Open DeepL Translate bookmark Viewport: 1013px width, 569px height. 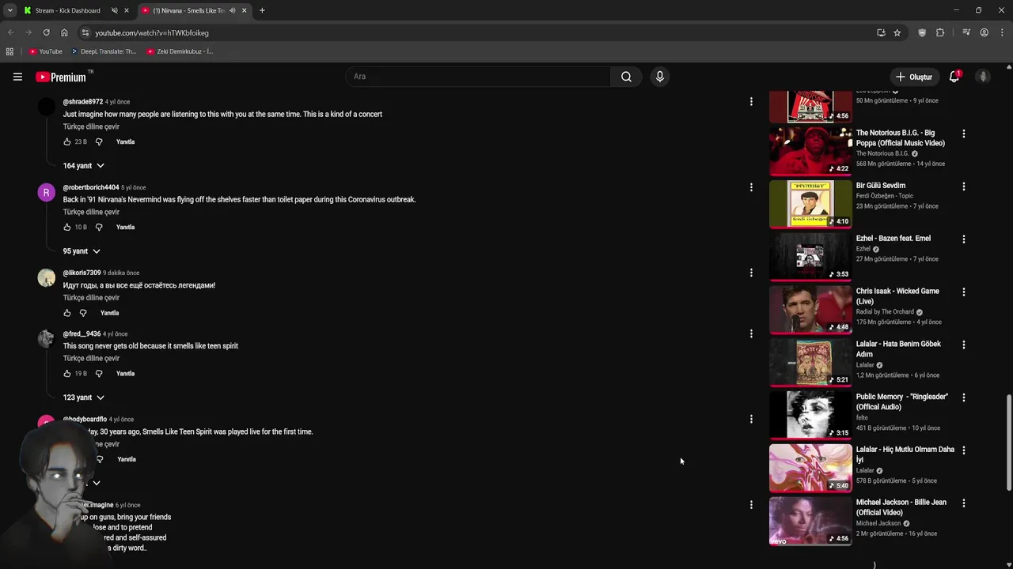[104, 51]
